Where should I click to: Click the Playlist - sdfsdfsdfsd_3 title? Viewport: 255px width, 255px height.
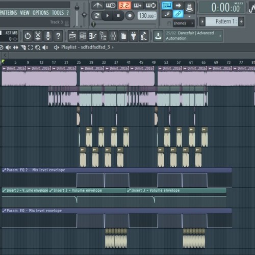(86, 47)
